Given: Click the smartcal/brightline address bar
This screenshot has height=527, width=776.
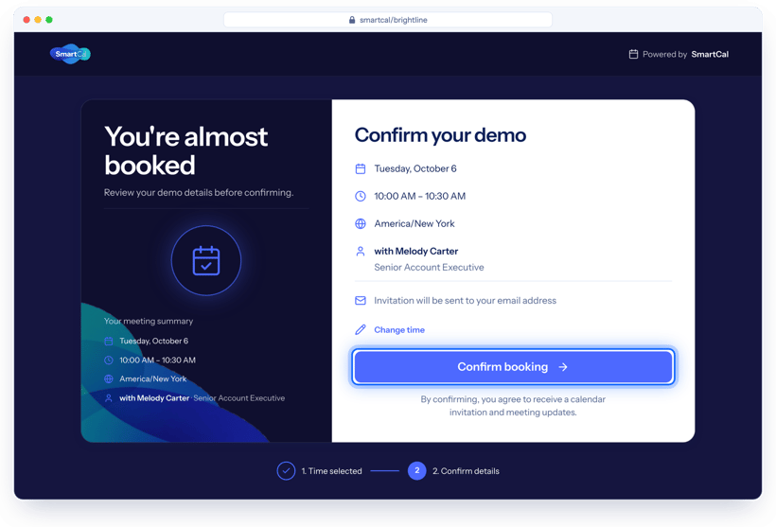Looking at the screenshot, I should 388,20.
